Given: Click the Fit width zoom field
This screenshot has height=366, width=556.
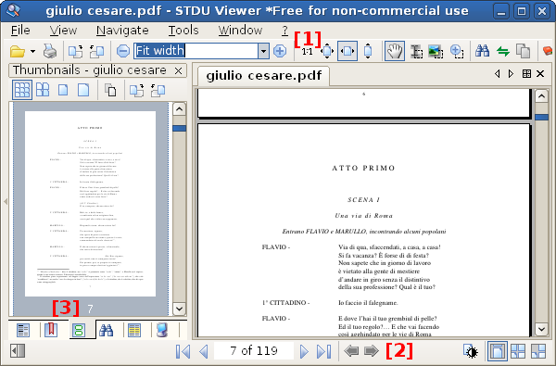Looking at the screenshot, I should [x=196, y=51].
